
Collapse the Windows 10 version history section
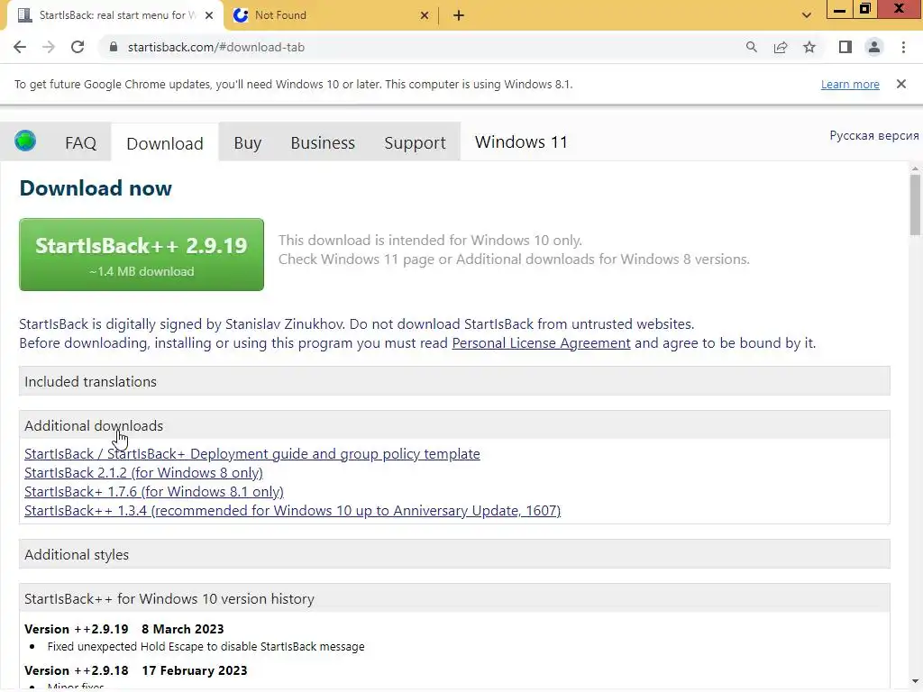(454, 598)
